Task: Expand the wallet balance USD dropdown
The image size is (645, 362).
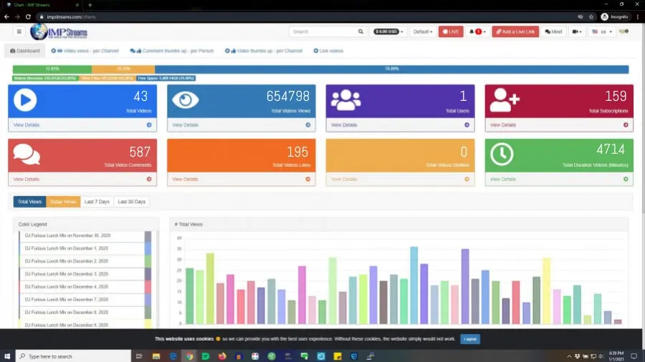Action: [389, 31]
